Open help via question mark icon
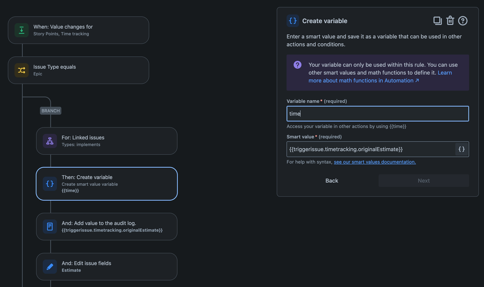This screenshot has height=287, width=484. 463,20
